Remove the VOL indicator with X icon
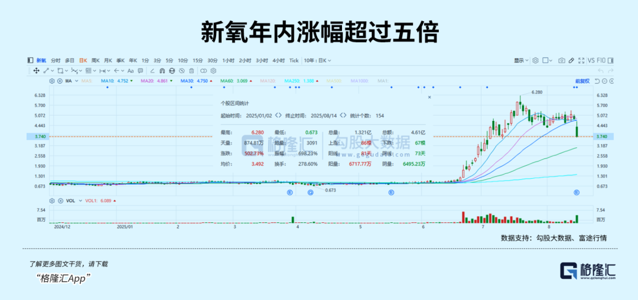 [60, 200]
